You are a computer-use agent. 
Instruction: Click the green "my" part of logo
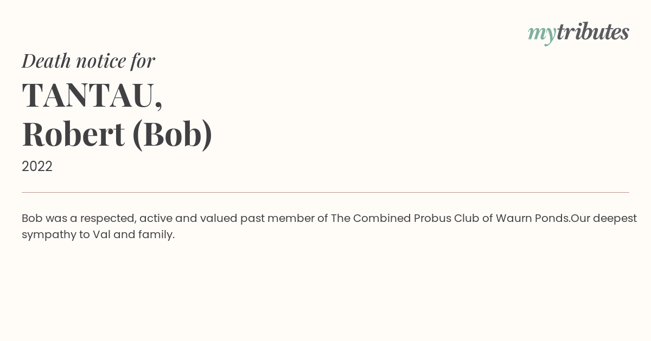(542, 35)
